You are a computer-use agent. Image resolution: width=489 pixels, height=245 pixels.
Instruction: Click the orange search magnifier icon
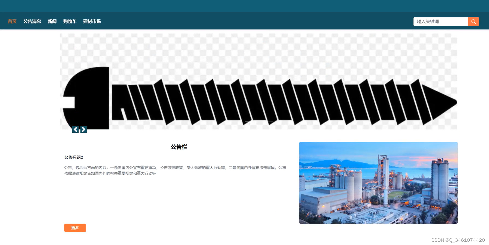[x=473, y=21]
